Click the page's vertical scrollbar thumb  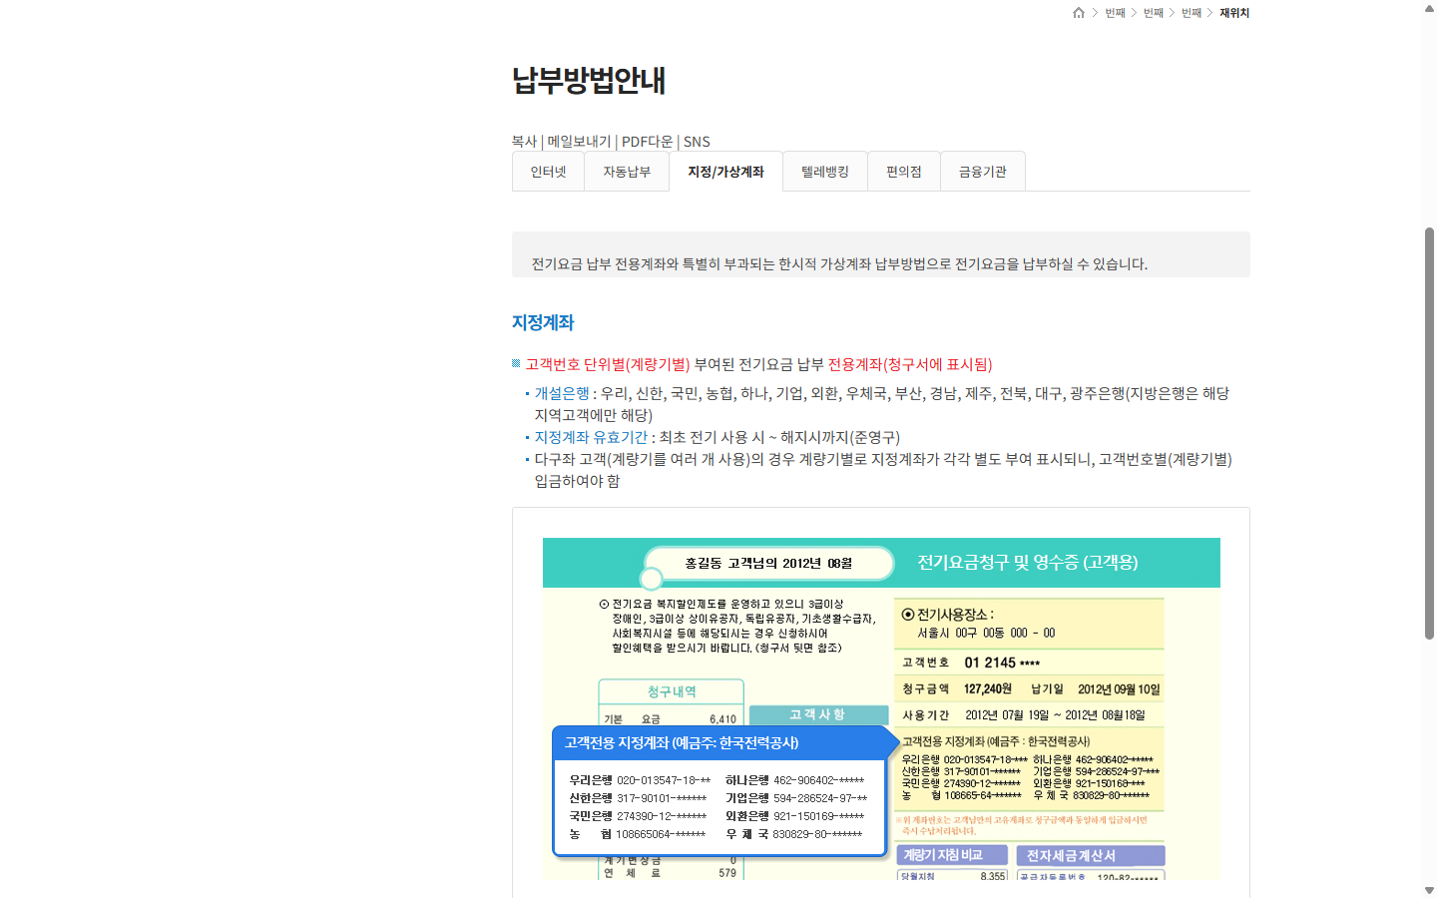(1429, 433)
